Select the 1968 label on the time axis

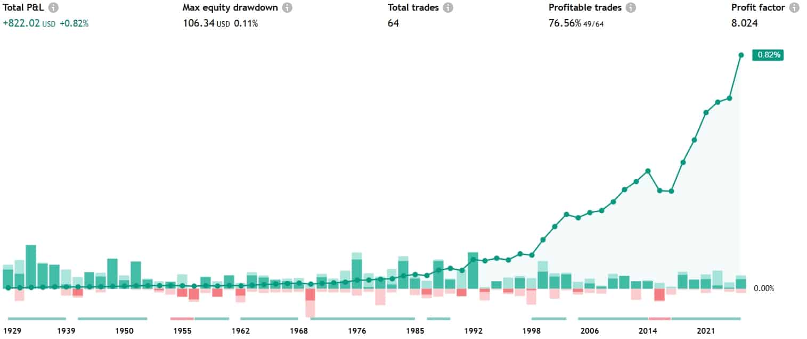(x=299, y=331)
